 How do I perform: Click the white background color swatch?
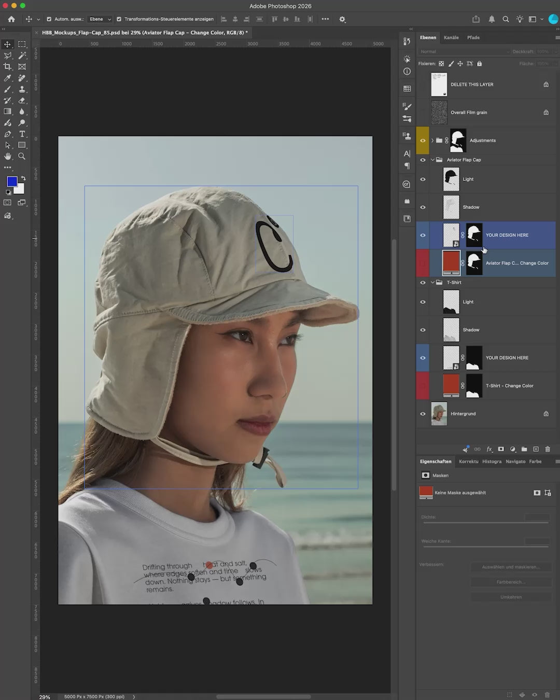point(20,190)
